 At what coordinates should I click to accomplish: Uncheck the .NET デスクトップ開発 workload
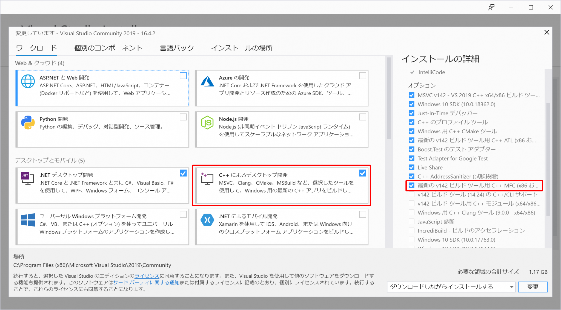click(183, 173)
